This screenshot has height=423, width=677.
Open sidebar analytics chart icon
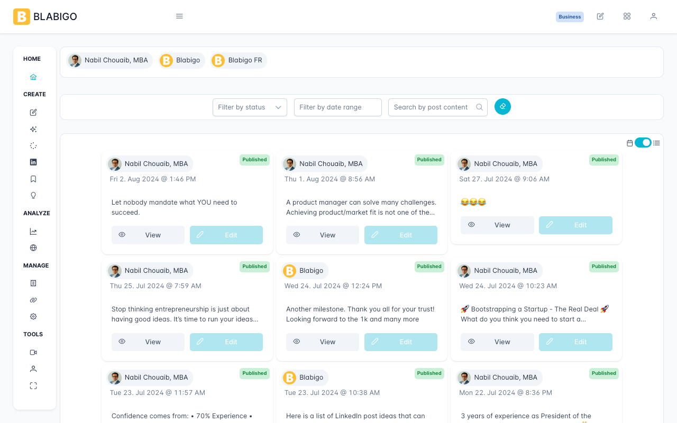(33, 231)
